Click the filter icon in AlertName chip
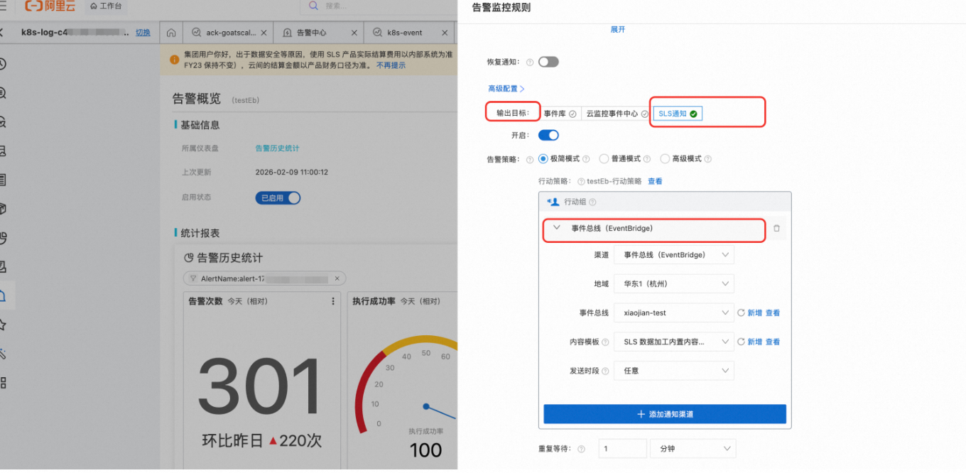 tap(193, 278)
